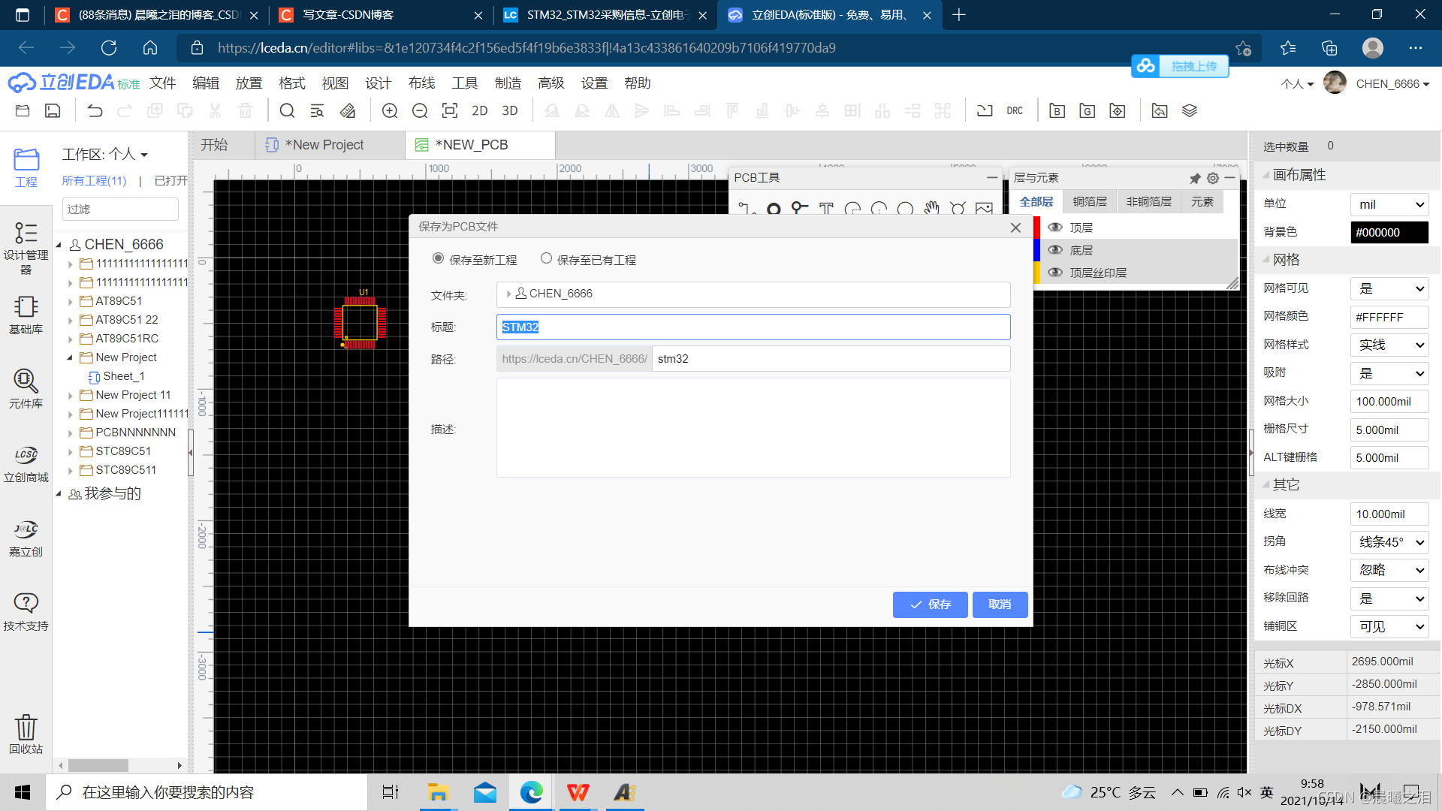Click the 取消 button
Viewport: 1442px width, 811px height.
pyautogui.click(x=1000, y=604)
